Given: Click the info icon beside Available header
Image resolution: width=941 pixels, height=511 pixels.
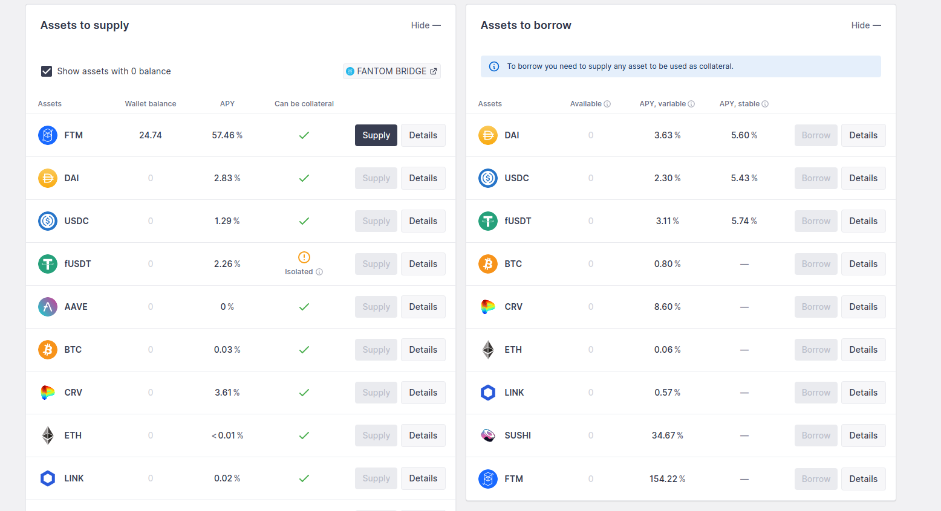Looking at the screenshot, I should [x=607, y=104].
